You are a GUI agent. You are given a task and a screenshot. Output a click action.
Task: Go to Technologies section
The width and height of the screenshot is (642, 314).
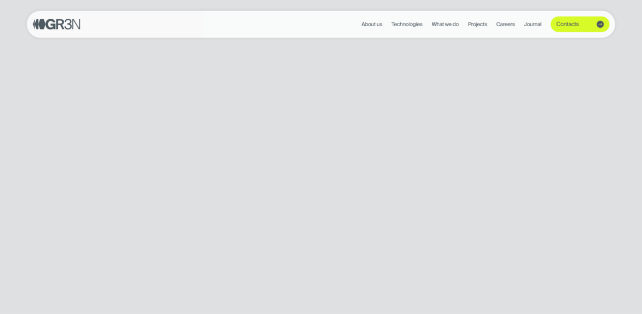(407, 24)
